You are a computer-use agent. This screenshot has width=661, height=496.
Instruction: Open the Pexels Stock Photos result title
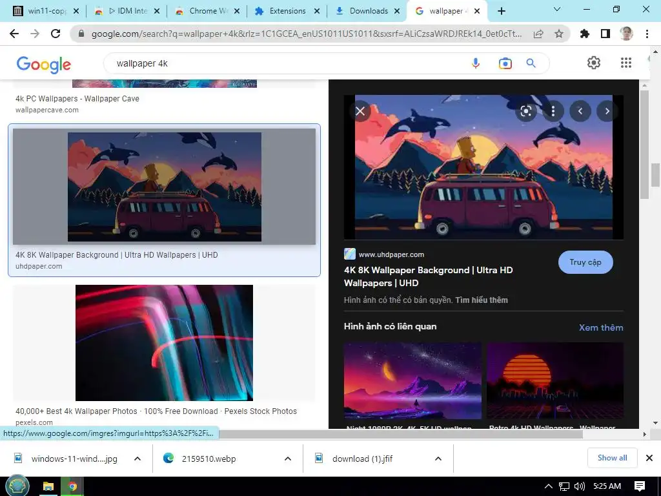click(x=156, y=411)
